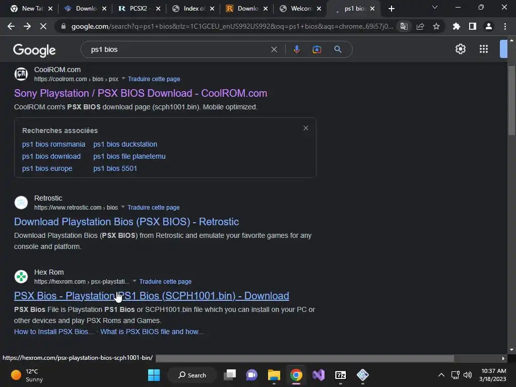The width and height of the screenshot is (516, 387).
Task: Open the Chrome profile menu
Action: point(489,26)
